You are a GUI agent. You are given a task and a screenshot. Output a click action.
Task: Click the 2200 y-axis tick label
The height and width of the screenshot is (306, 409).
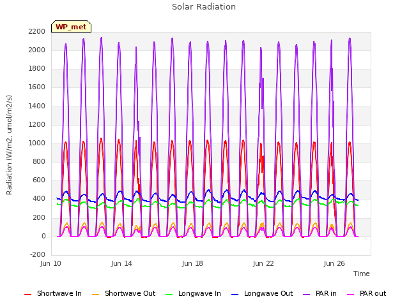[37, 31]
